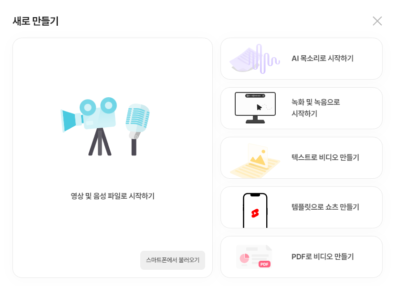Select AI 목소리로 시작하기 option

(x=302, y=59)
